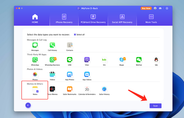Toggle the Select all checkbox

click(x=75, y=34)
